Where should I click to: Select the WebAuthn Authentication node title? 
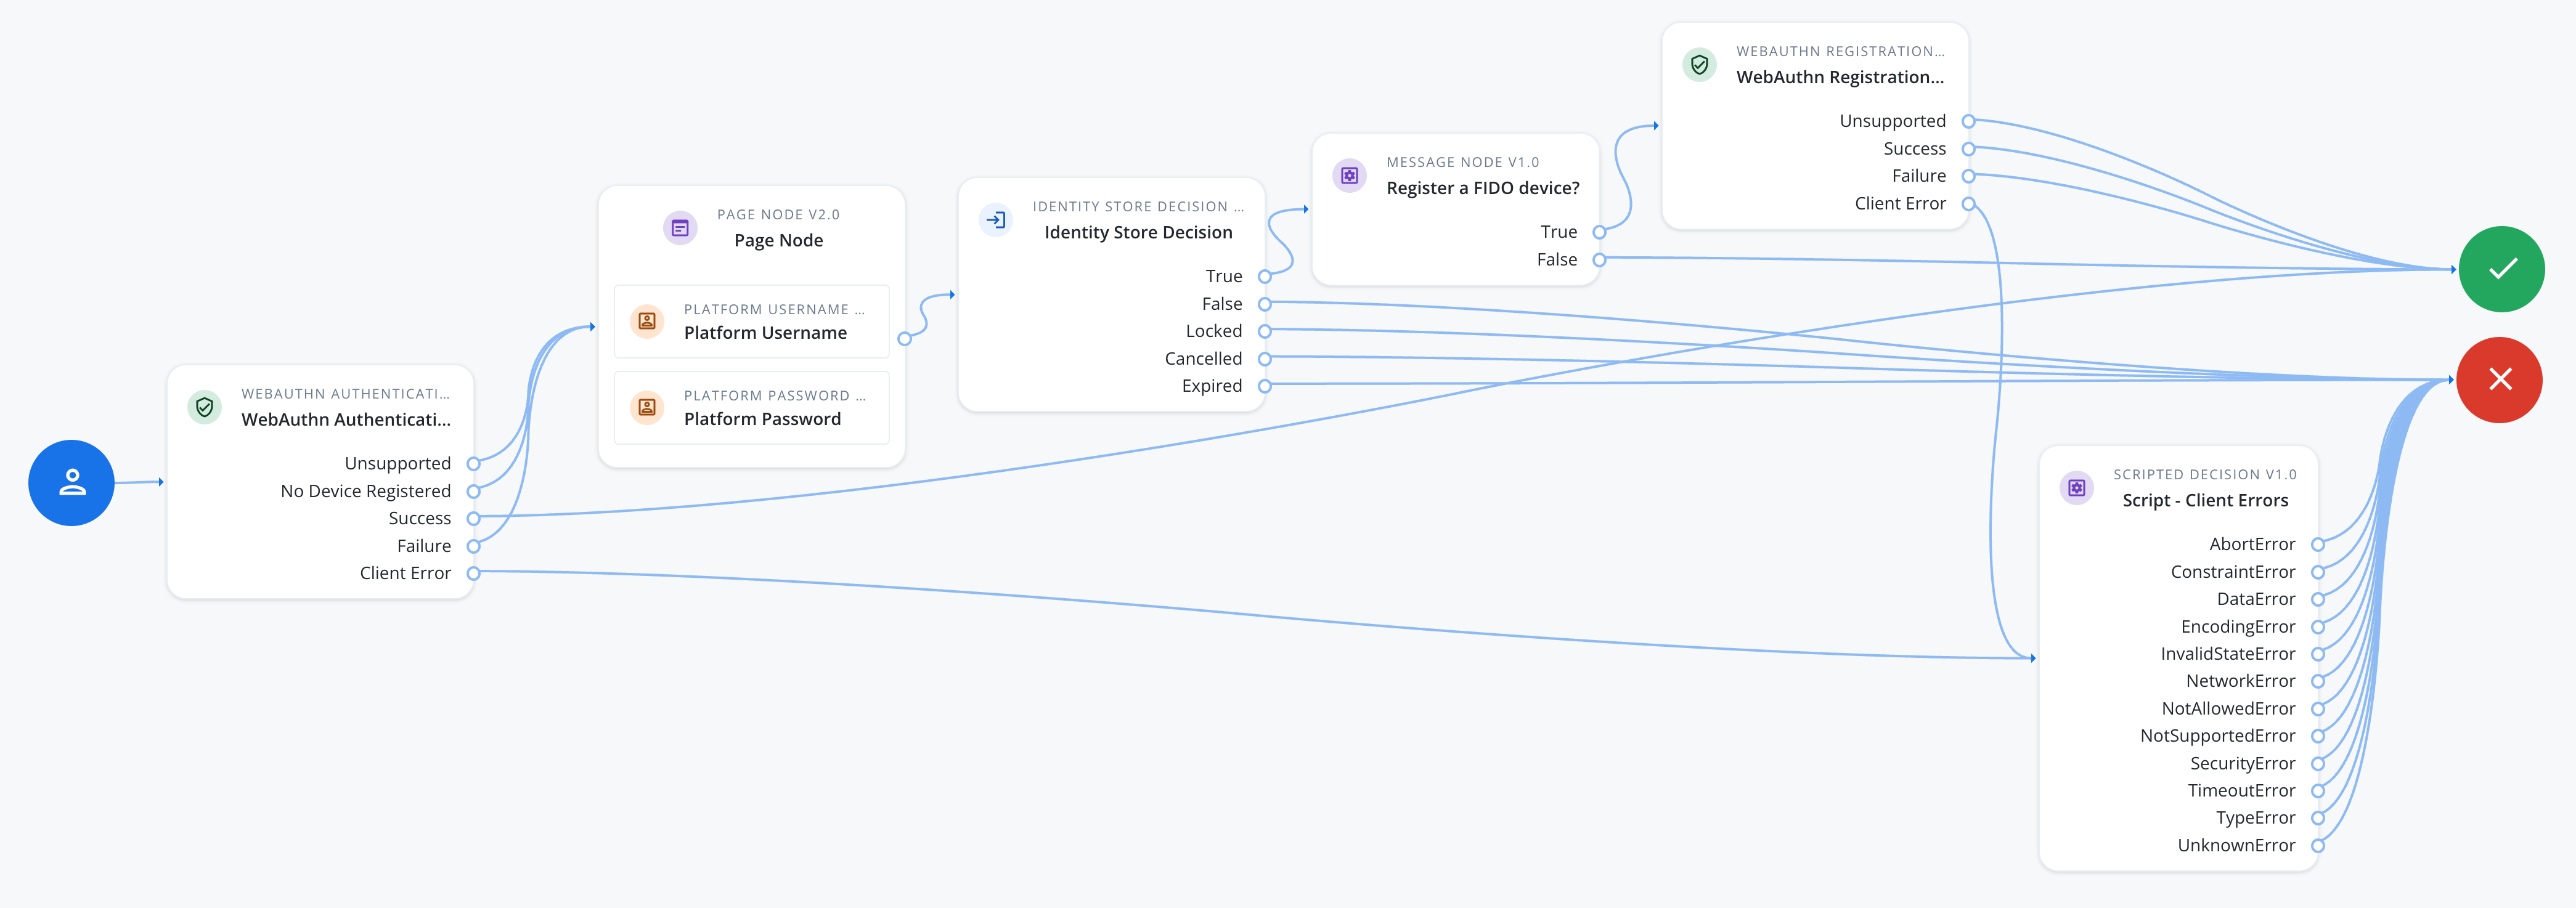[346, 420]
